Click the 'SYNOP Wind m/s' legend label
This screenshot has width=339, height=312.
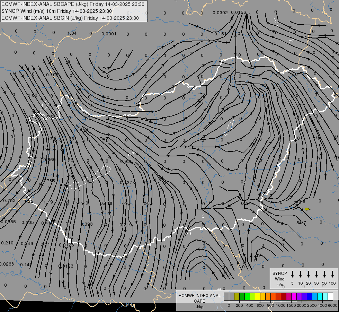(x=279, y=279)
